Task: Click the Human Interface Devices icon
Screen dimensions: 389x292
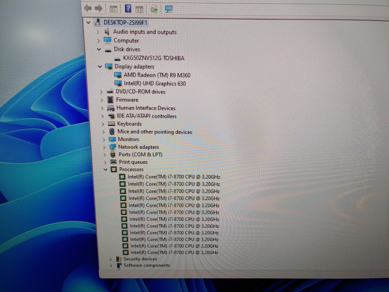Action: tap(111, 108)
